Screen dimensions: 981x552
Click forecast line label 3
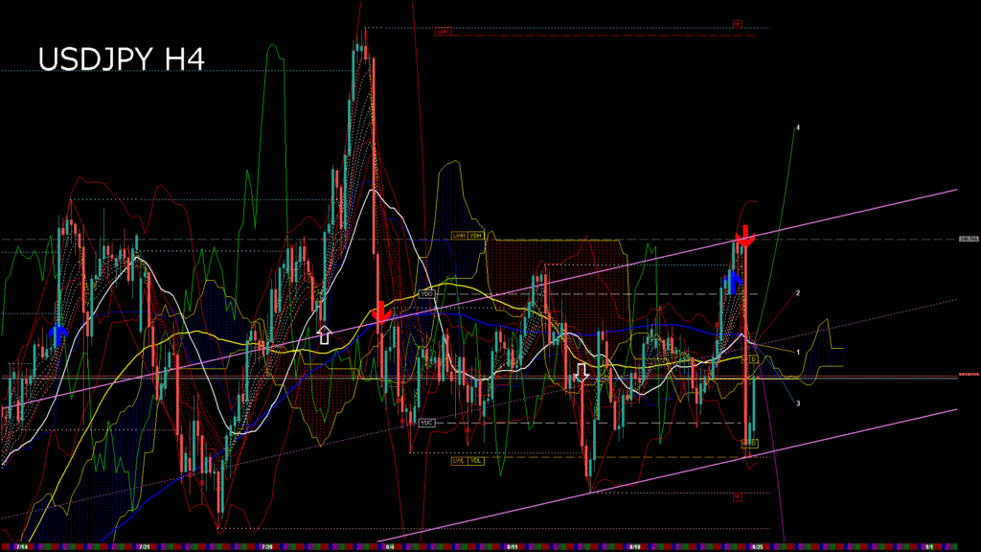798,404
